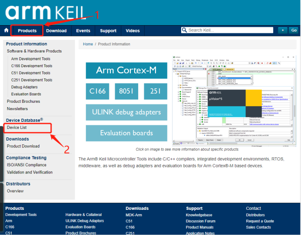Image resolution: width=301 pixels, height=235 pixels.
Task: Click the µVision 5 splash screenshot
Action: point(235,104)
